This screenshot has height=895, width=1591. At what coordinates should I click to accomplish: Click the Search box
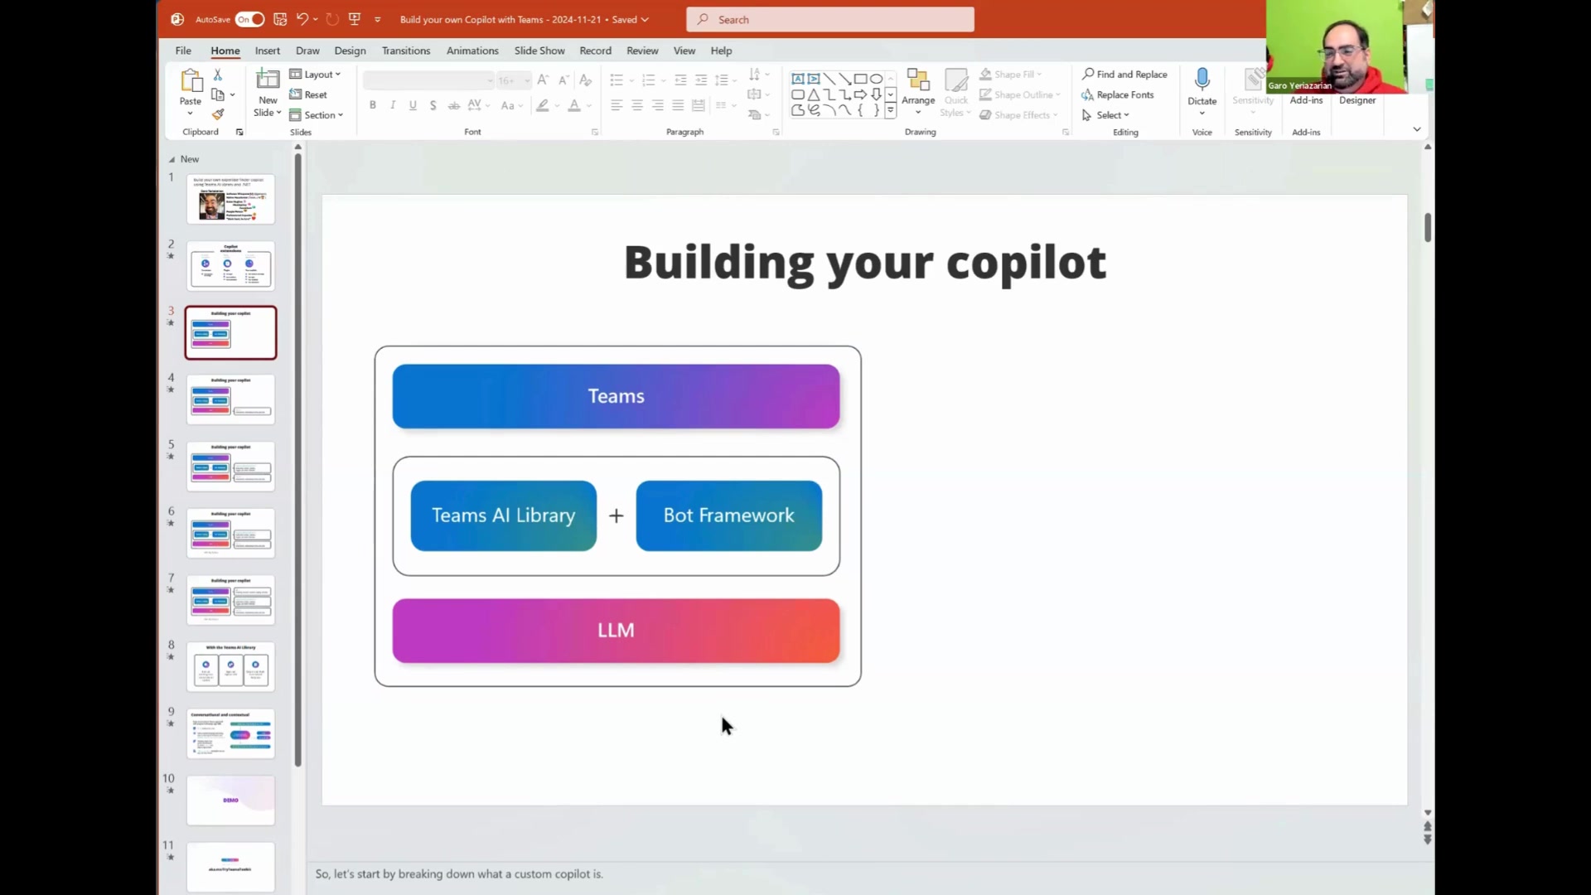click(830, 19)
